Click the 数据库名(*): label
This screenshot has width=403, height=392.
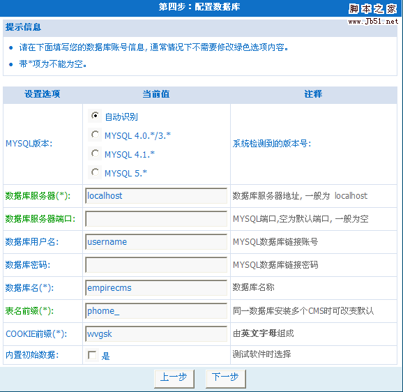[29, 287]
